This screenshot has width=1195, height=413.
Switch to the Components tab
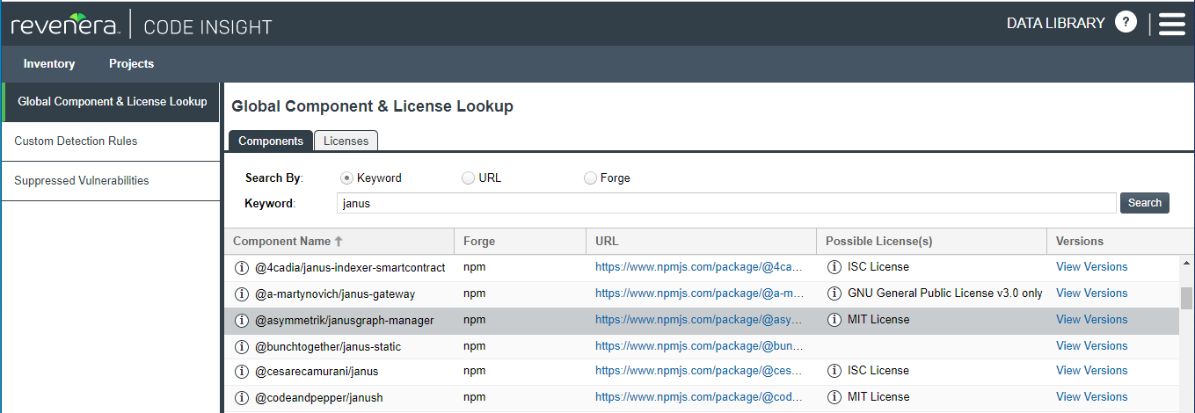271,141
